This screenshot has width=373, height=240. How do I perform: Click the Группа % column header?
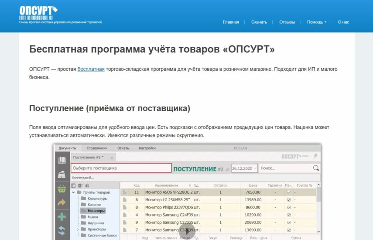(x=305, y=185)
